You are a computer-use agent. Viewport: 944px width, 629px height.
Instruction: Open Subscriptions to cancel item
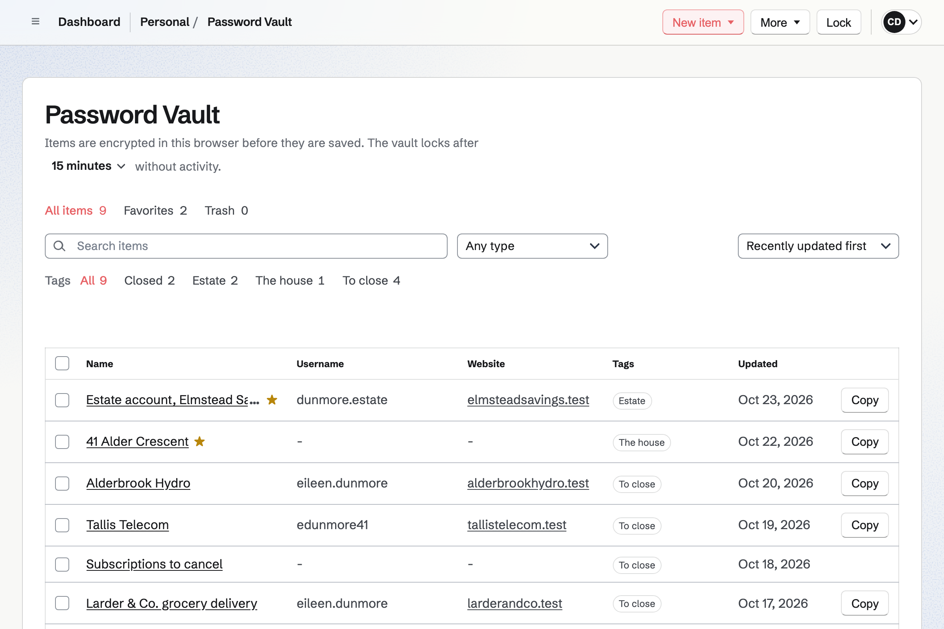click(x=154, y=564)
